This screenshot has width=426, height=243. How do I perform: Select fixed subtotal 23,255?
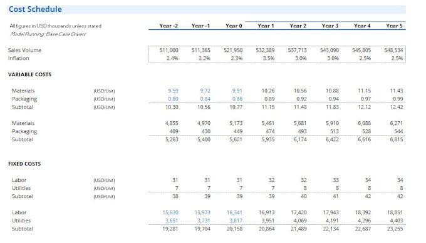click(395, 229)
